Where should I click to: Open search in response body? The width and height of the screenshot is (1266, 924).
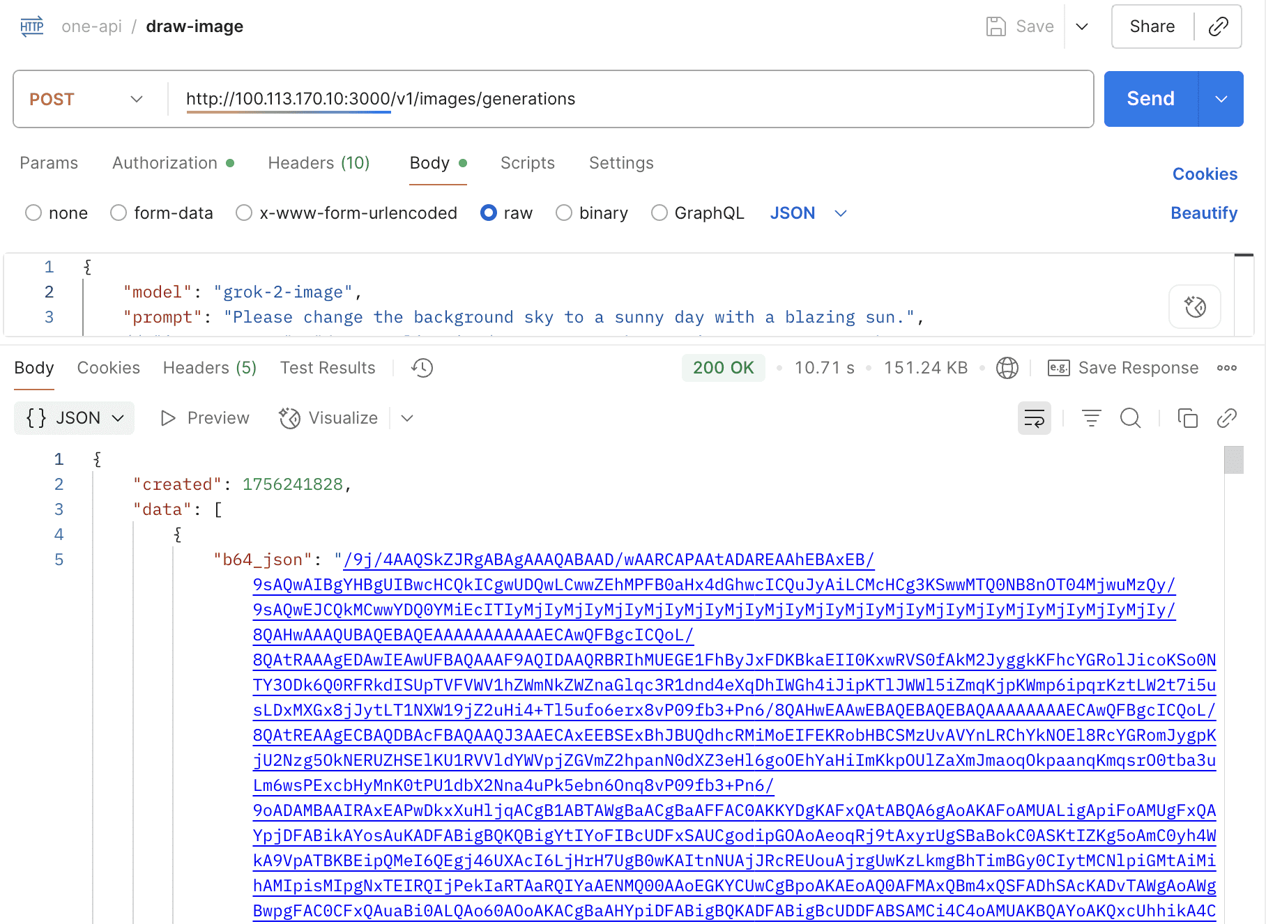tap(1130, 418)
